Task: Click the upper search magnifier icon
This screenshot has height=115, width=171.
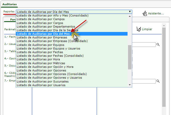Action: [x=158, y=45]
